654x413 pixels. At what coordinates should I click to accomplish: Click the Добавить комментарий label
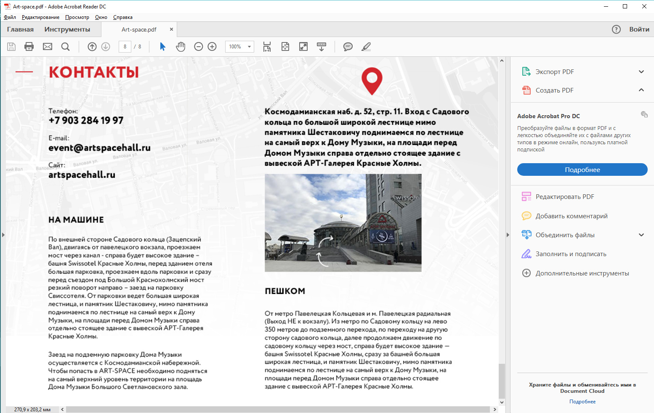(x=572, y=216)
